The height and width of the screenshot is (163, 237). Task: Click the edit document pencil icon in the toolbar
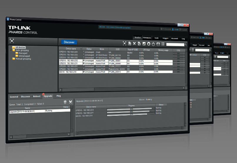[139, 44]
